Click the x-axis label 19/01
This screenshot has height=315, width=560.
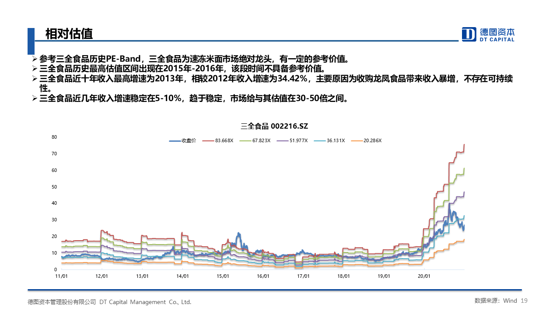[x=384, y=276]
